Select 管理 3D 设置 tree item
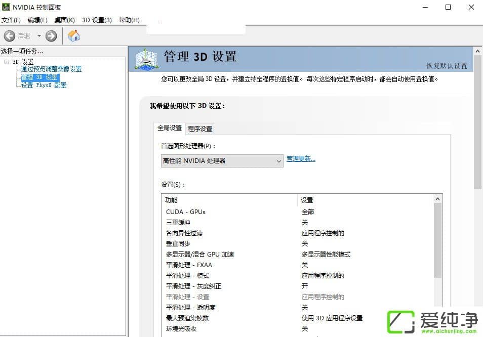The width and height of the screenshot is (483, 337). [39, 77]
